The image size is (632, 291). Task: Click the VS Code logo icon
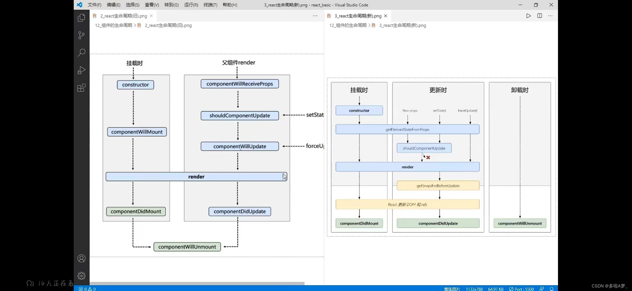[79, 5]
